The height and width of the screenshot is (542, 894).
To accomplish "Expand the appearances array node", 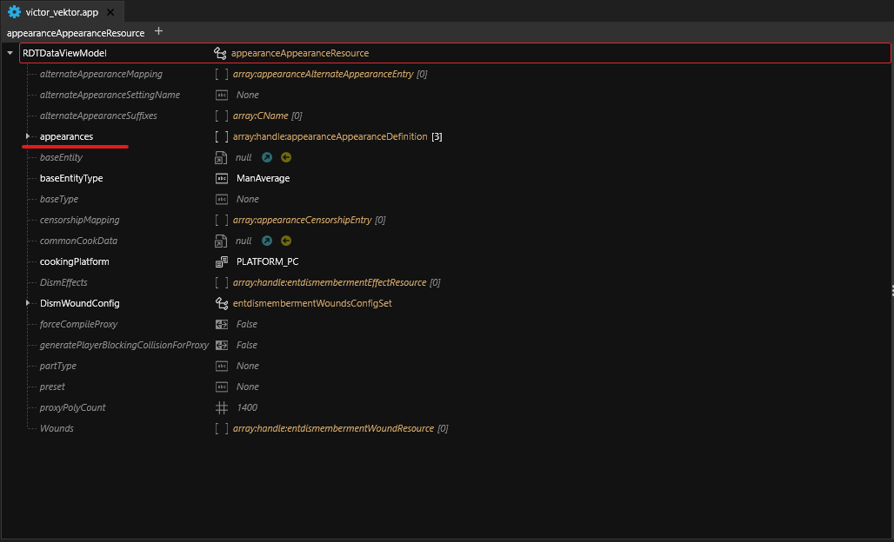I will (x=28, y=136).
